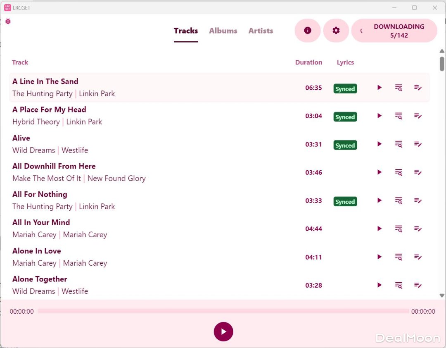Select the Tracks tab
446x348 pixels.
tap(186, 31)
